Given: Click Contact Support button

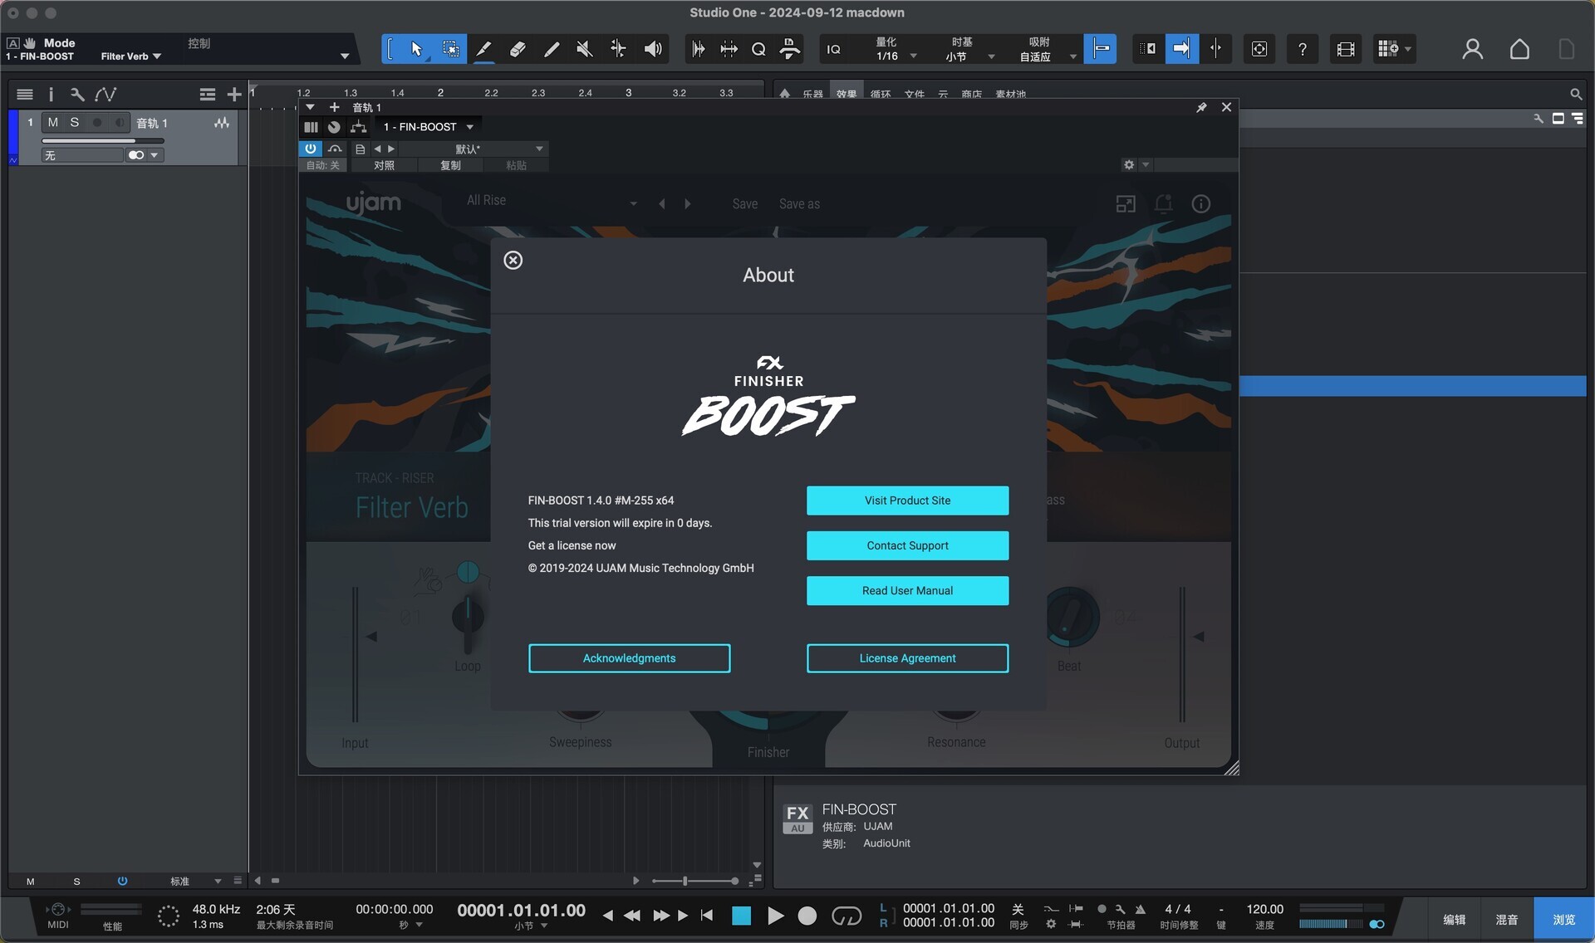Looking at the screenshot, I should (907, 545).
